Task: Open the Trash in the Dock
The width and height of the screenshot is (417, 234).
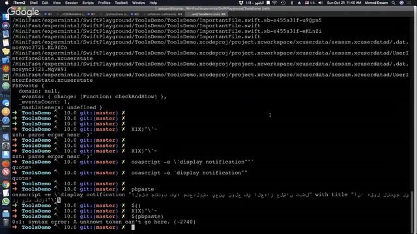Action: click(6, 222)
